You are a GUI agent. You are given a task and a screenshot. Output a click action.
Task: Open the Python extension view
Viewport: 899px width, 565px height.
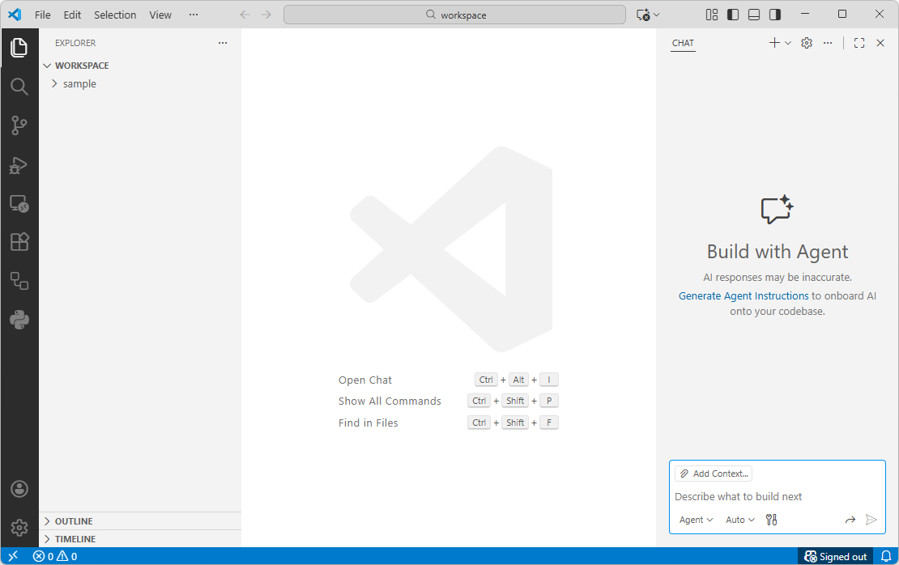19,320
